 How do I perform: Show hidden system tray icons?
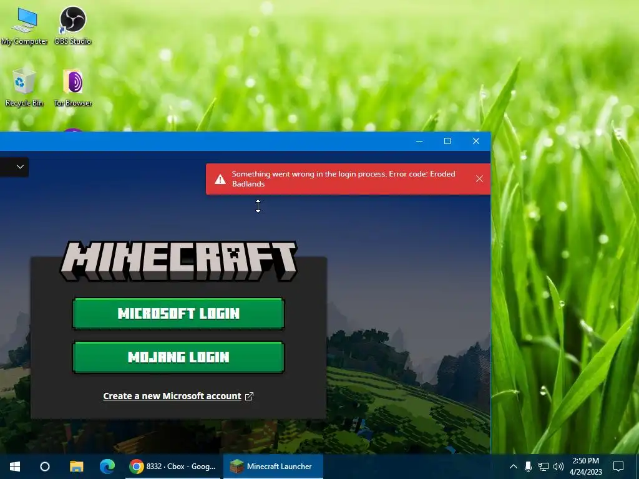[514, 467]
